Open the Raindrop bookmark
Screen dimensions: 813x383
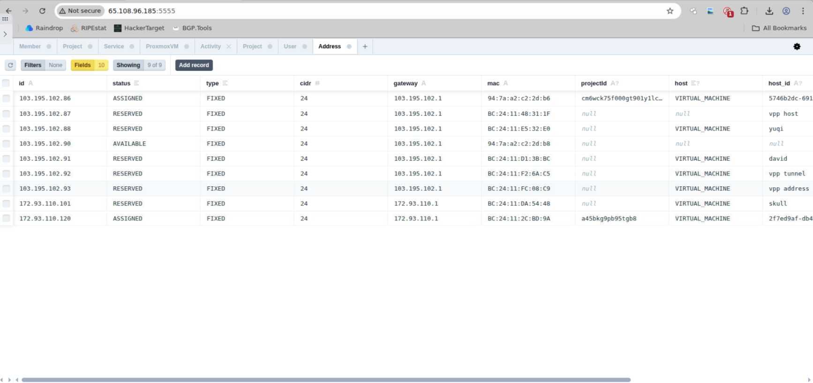[44, 28]
